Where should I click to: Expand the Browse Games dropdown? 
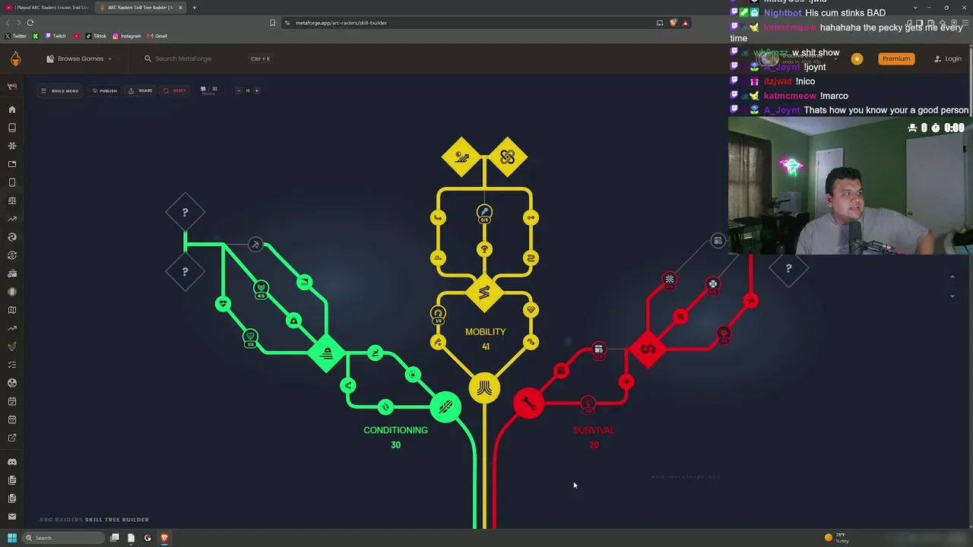click(79, 58)
